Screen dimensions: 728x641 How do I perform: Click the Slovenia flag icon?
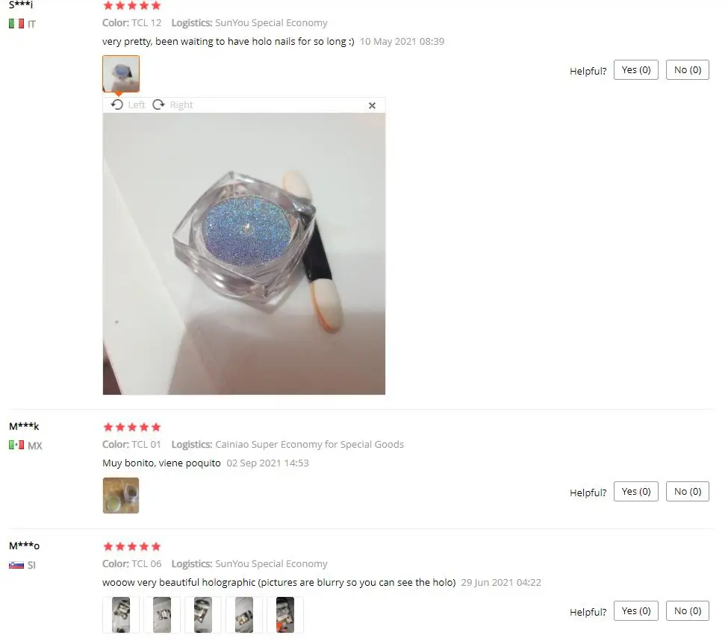(x=16, y=565)
